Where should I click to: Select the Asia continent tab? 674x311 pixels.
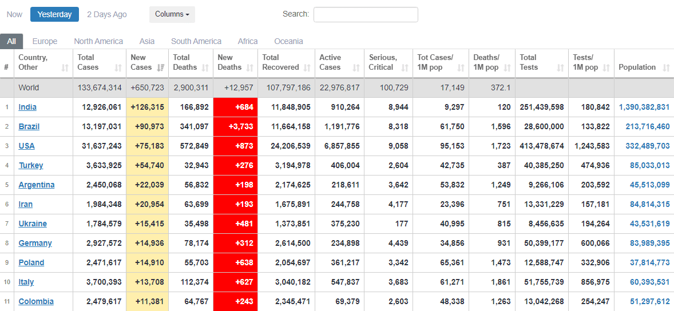[147, 41]
